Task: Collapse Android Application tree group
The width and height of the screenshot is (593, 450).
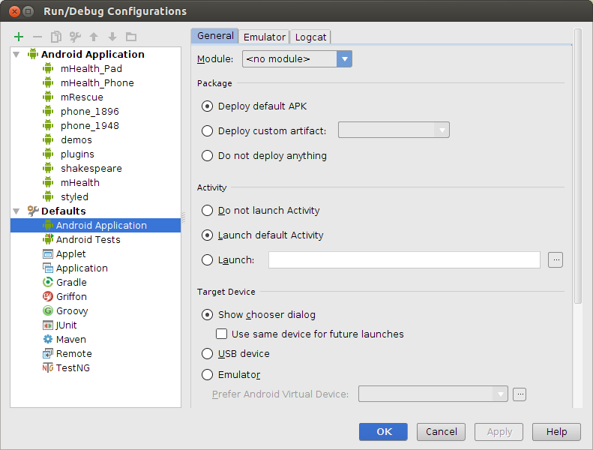Action: tap(16, 55)
